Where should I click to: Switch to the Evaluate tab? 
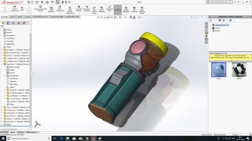[28, 17]
